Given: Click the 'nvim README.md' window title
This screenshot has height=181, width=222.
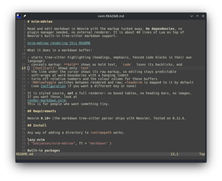Looking at the screenshot, I should pyautogui.click(x=111, y=16).
